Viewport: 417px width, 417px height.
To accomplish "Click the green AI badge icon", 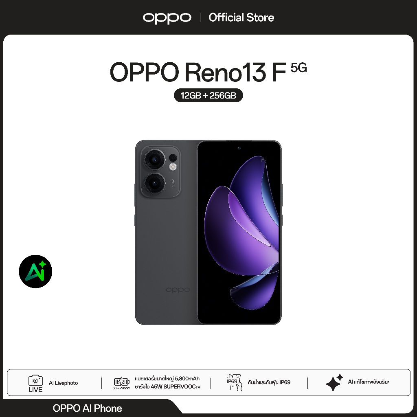I will (35, 271).
